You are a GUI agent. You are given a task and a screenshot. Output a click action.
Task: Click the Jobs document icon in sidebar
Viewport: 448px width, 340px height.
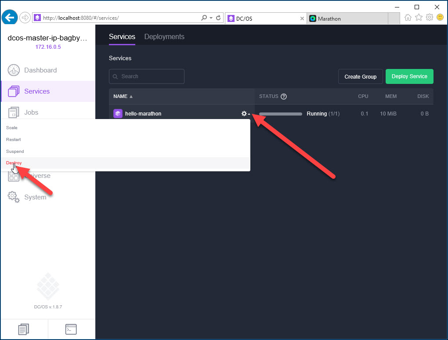[14, 112]
